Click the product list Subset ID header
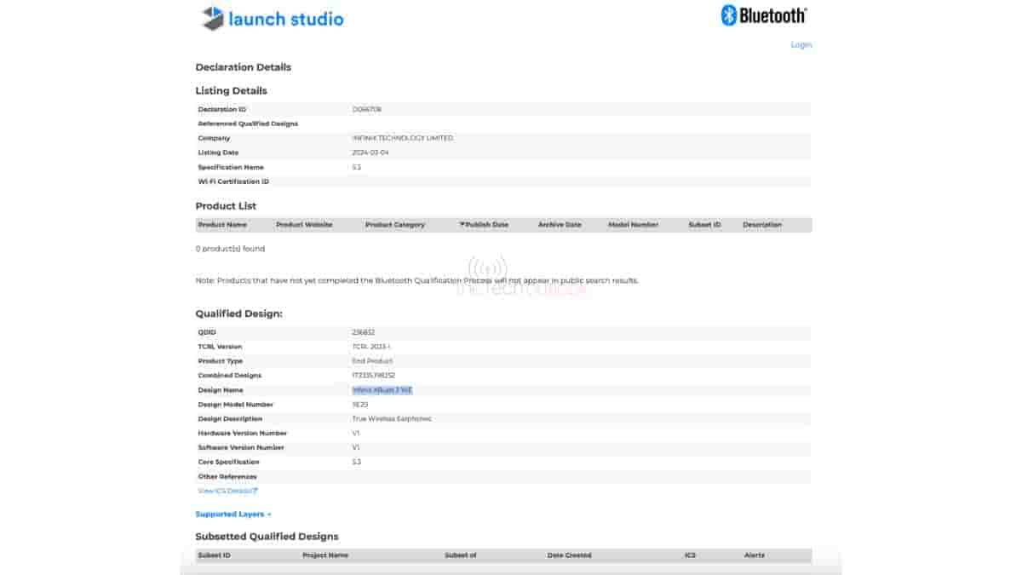The image size is (1022, 575). (704, 225)
